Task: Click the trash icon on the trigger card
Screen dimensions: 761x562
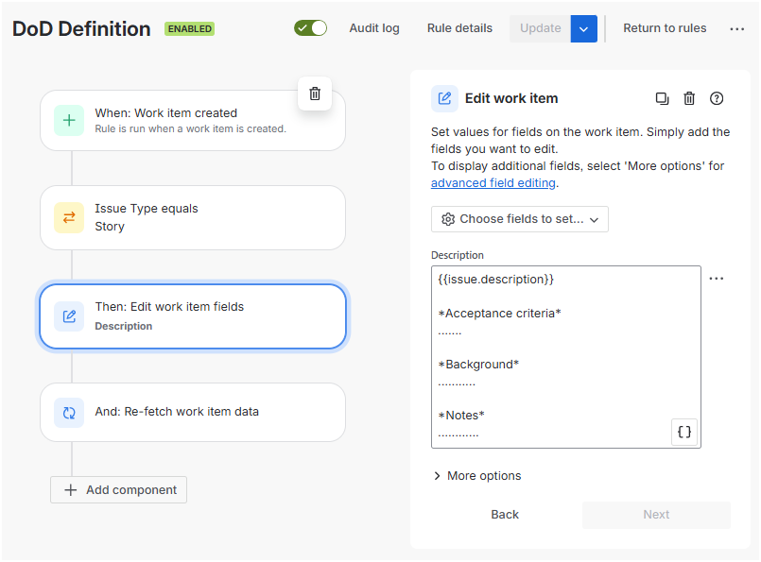Action: [x=315, y=94]
